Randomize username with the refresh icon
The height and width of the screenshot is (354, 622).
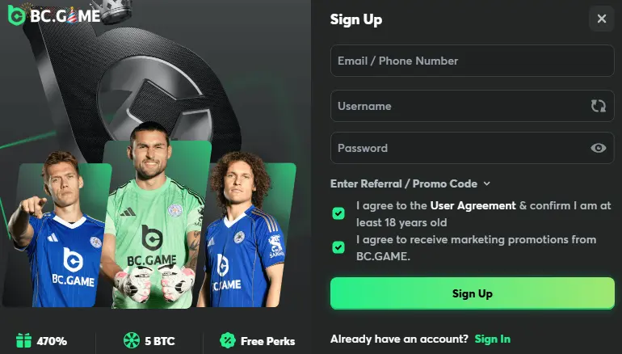click(x=599, y=106)
